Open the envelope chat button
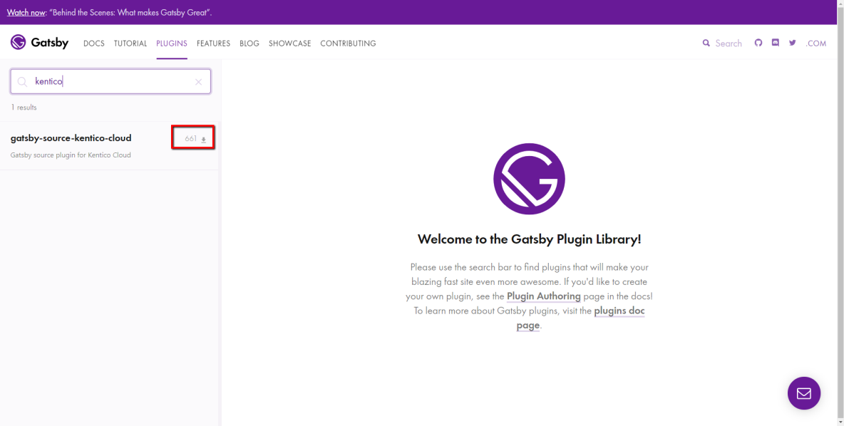This screenshot has width=844, height=426. (803, 393)
